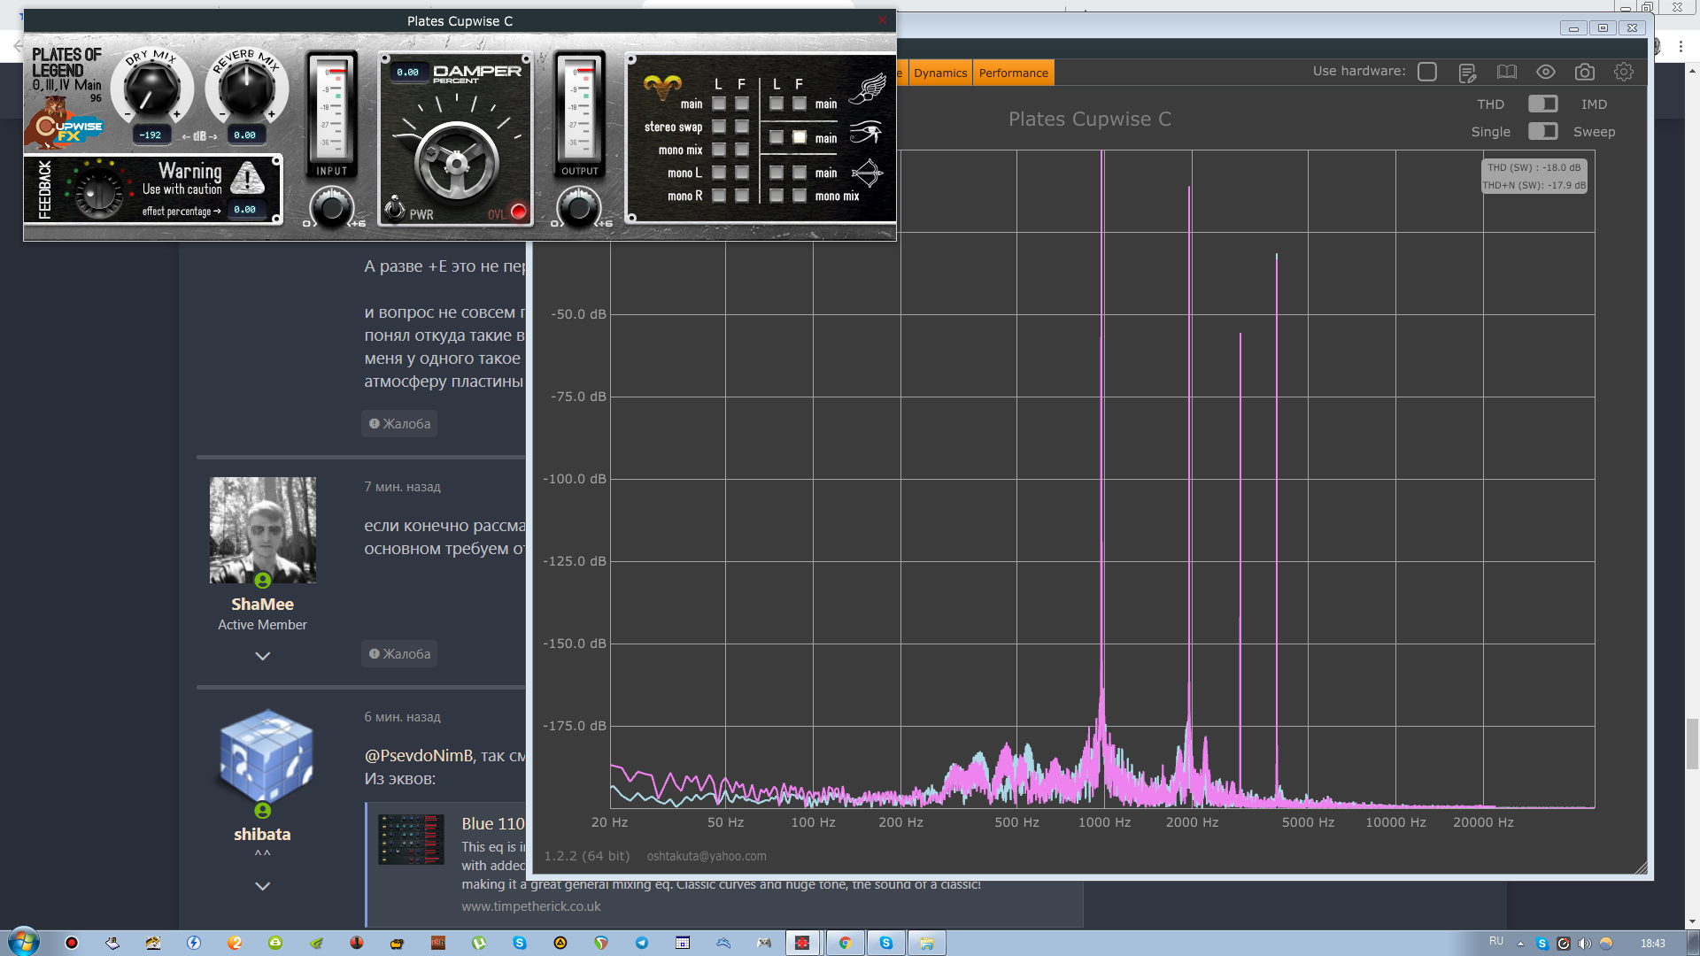Click the bow and arrow icon
1700x956 pixels.
tap(866, 173)
